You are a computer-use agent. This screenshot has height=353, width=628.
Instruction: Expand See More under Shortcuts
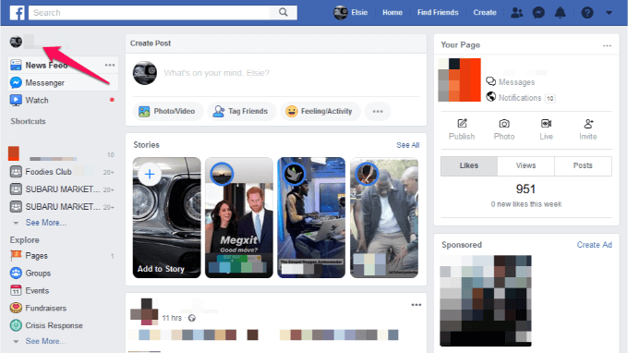tap(45, 223)
